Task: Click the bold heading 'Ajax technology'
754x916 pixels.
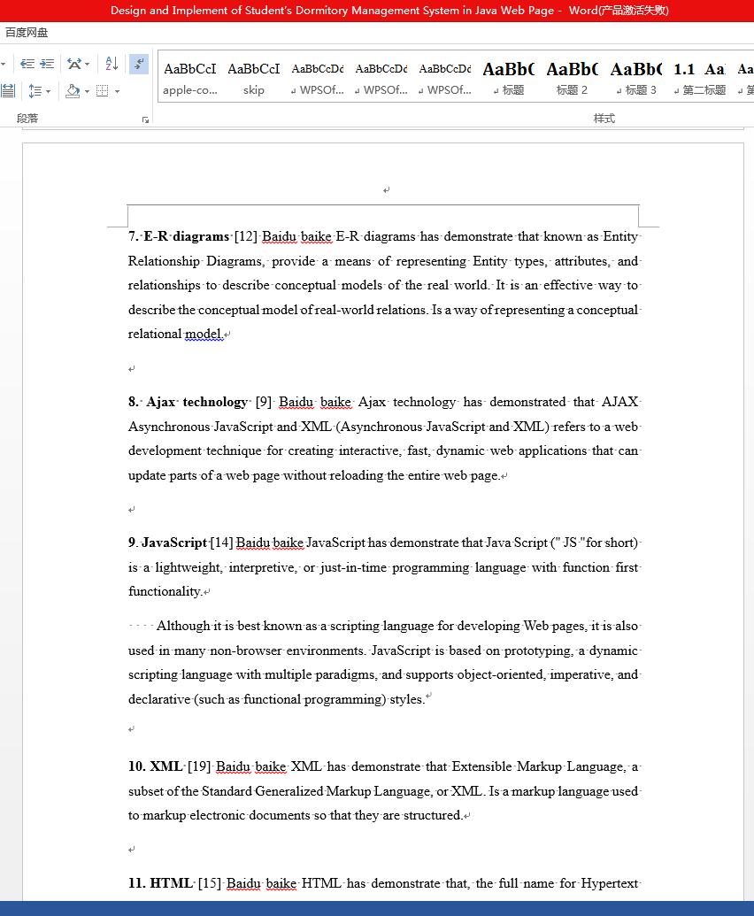Action: click(196, 402)
